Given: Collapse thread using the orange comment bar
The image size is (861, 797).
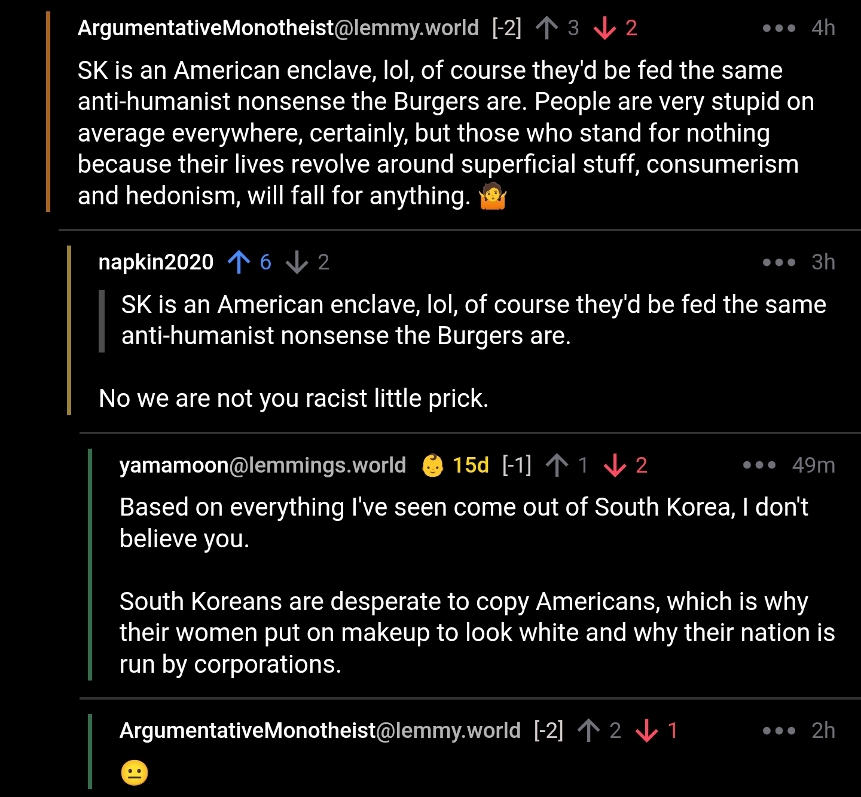Looking at the screenshot, I should tap(48, 114).
